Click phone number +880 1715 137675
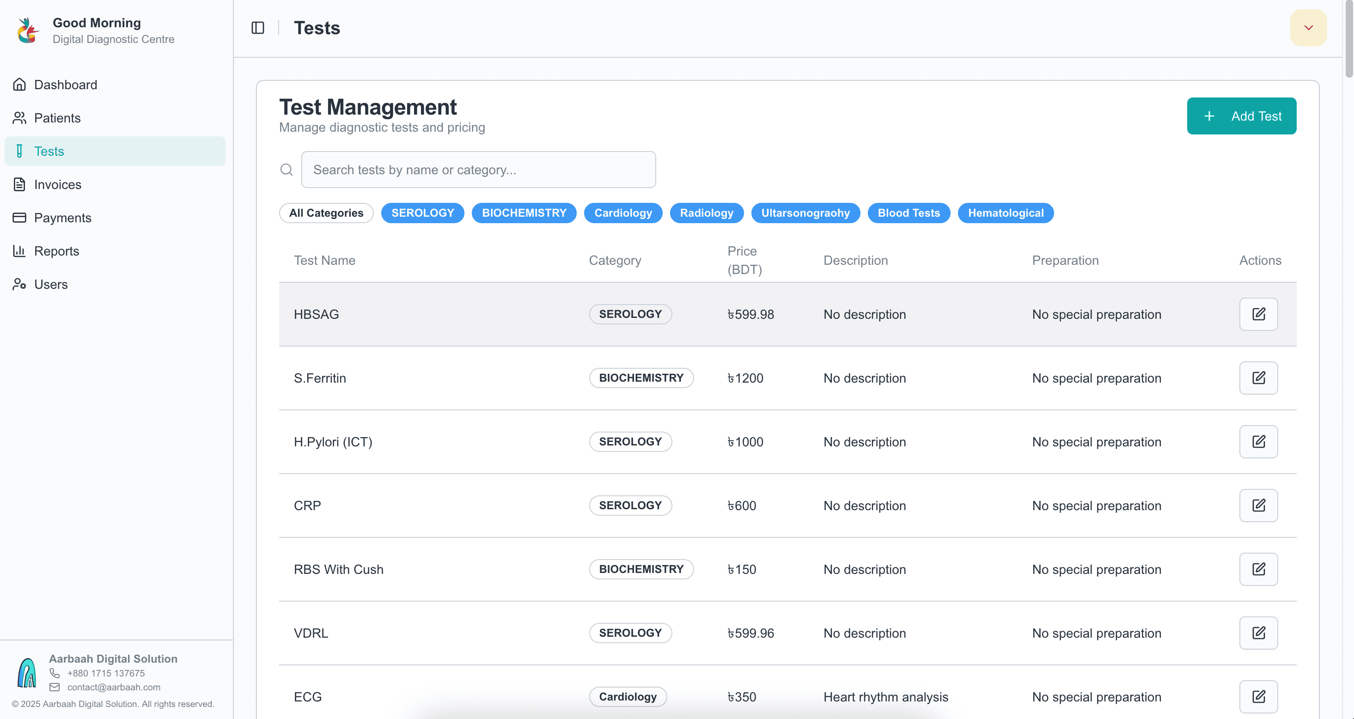1354x719 pixels. [106, 673]
